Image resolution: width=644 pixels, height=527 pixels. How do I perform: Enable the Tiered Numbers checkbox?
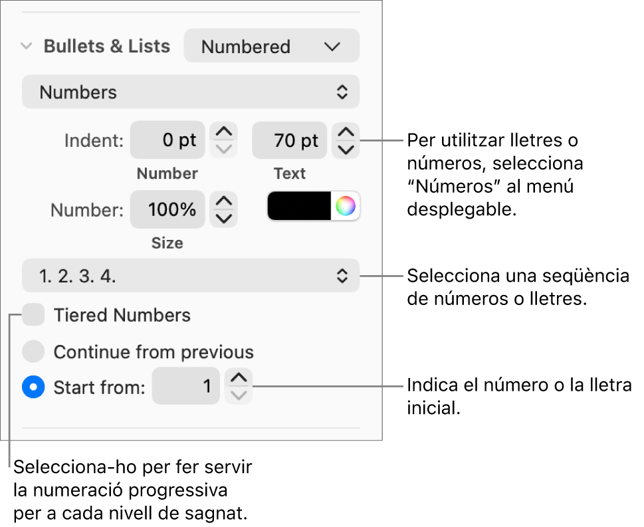33,314
